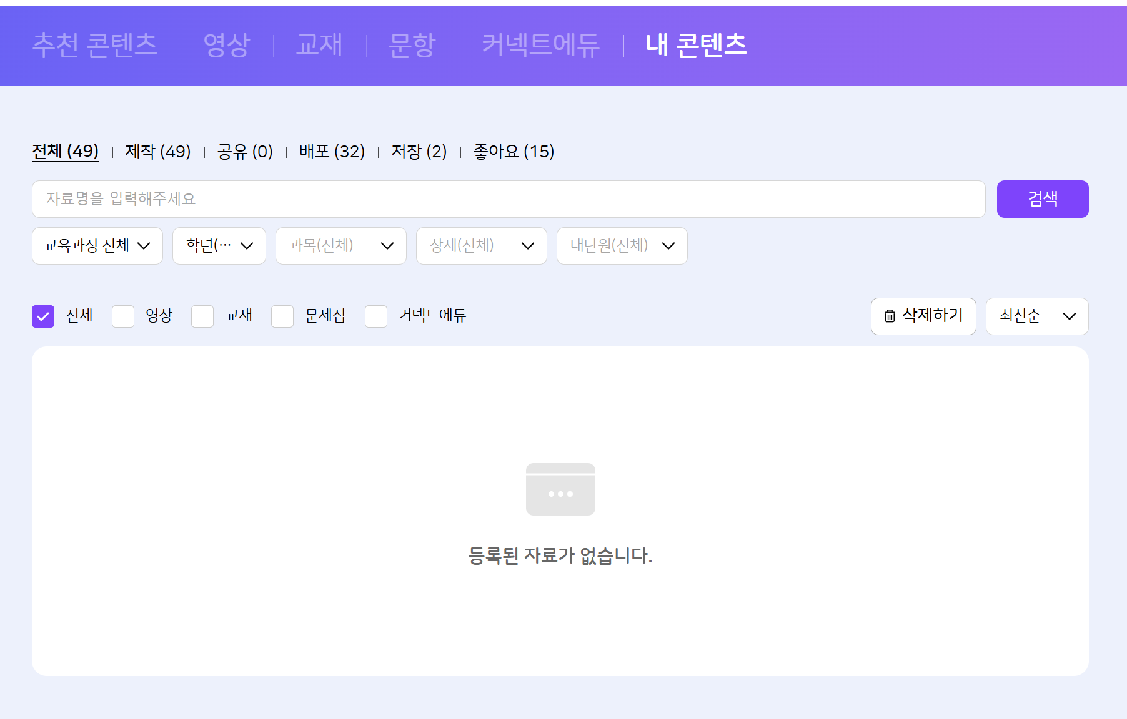1127x719 pixels.
Task: Expand the 학년 dropdown
Action: point(219,246)
